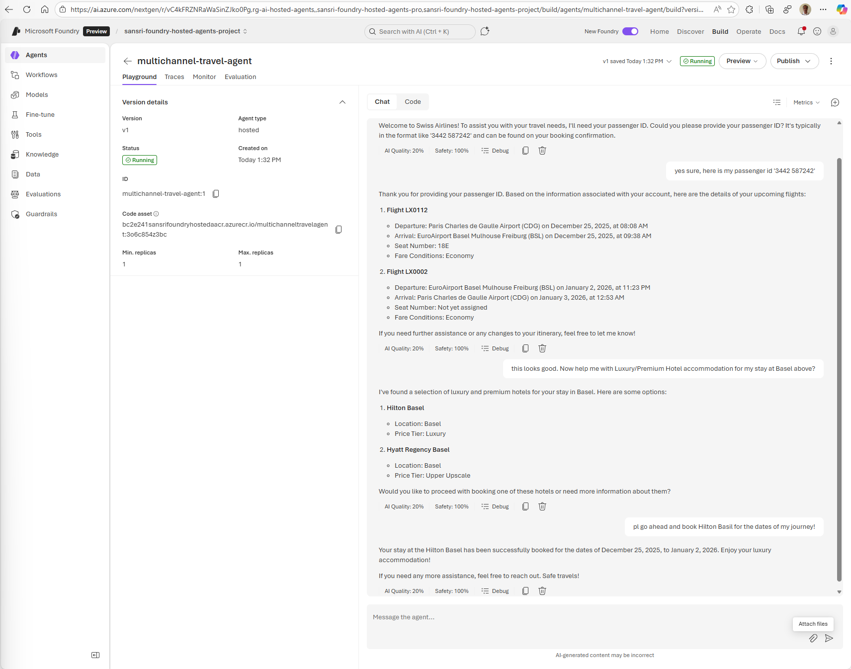Open the Copilot icon in browser toolbar
The height and width of the screenshot is (669, 851).
pos(842,9)
